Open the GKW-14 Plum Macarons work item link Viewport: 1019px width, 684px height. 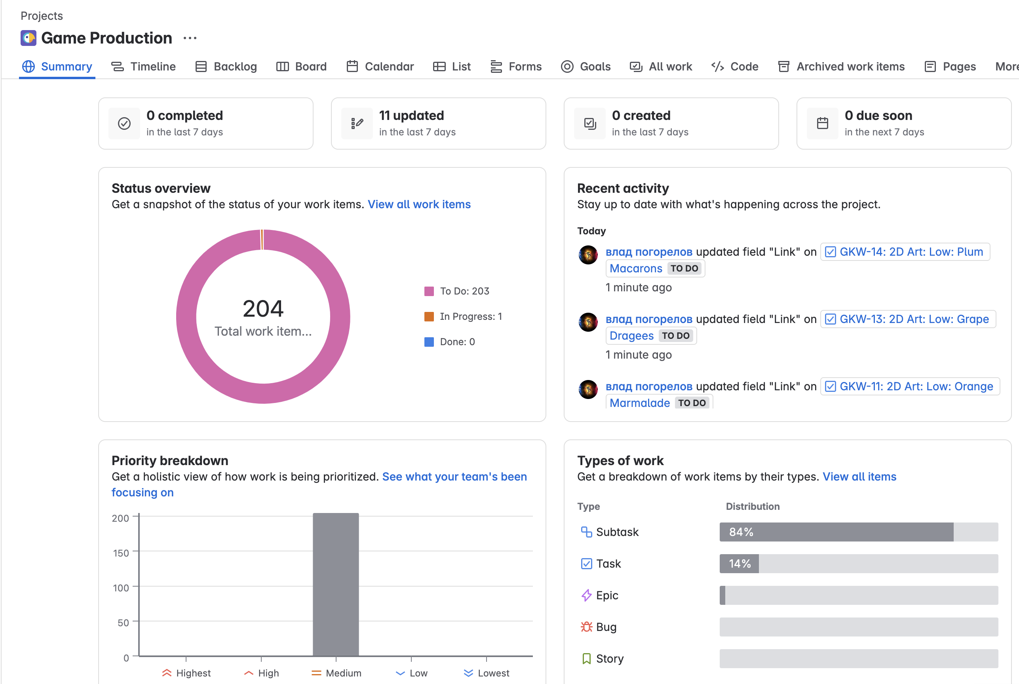911,252
